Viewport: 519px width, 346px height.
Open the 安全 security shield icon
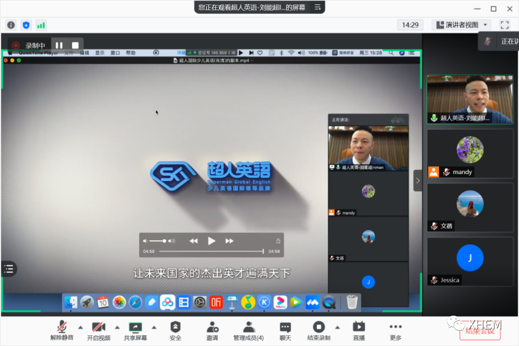pos(175,330)
